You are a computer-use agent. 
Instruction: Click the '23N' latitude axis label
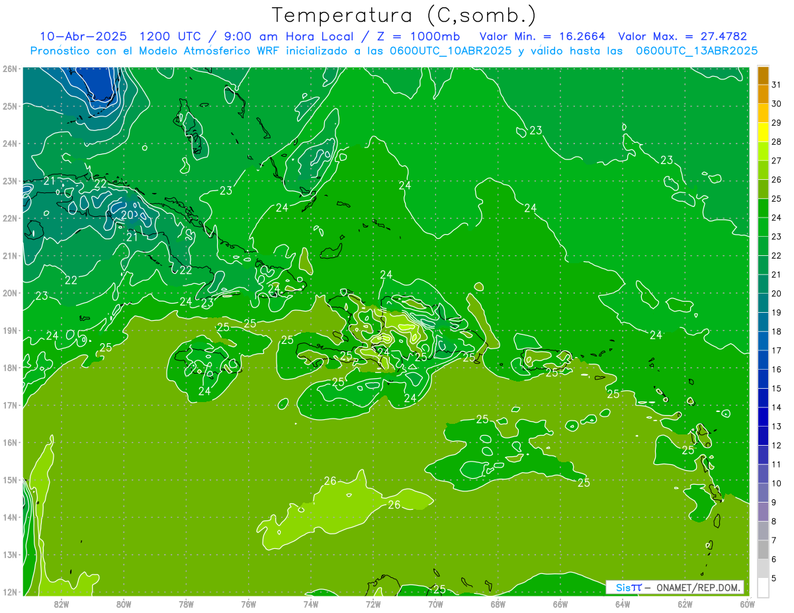9,181
